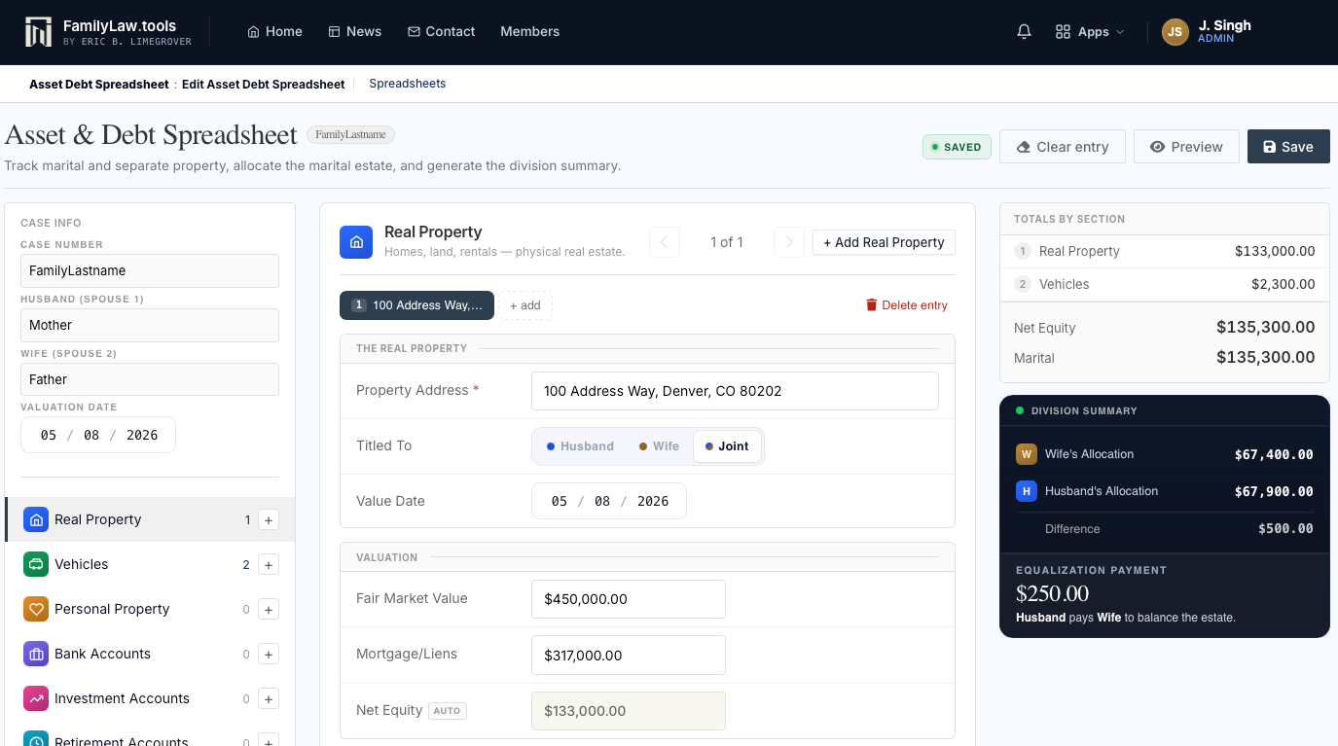The image size is (1338, 746).
Task: Add a Real Property entry via sidebar plus
Action: [270, 519]
